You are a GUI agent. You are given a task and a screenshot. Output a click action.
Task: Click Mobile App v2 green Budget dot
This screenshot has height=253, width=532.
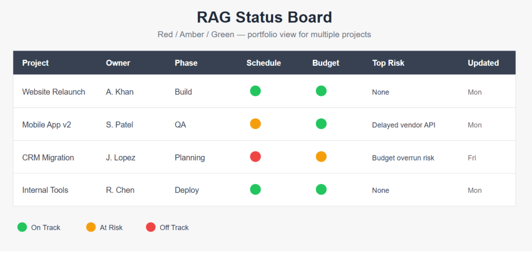point(321,123)
